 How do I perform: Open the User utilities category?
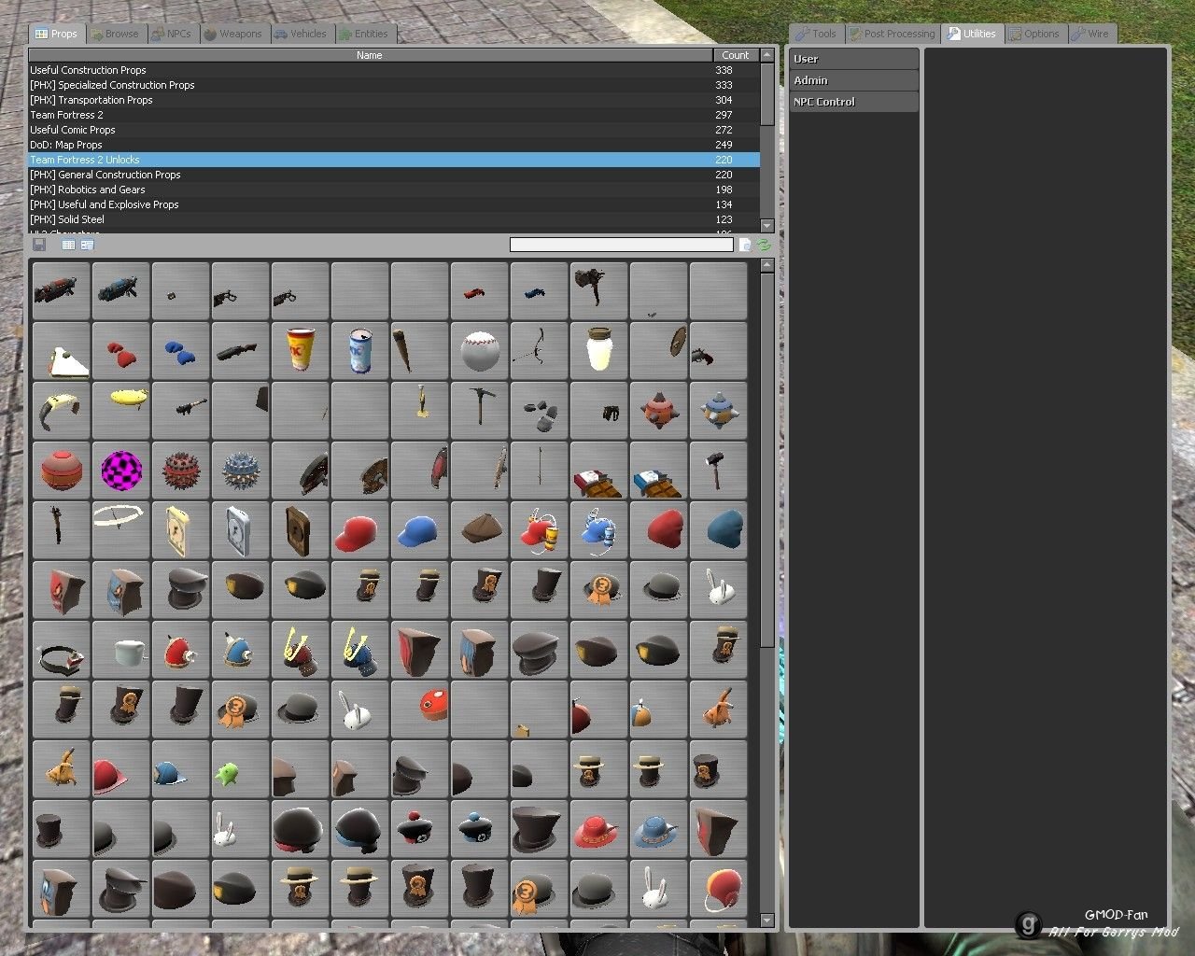point(854,59)
